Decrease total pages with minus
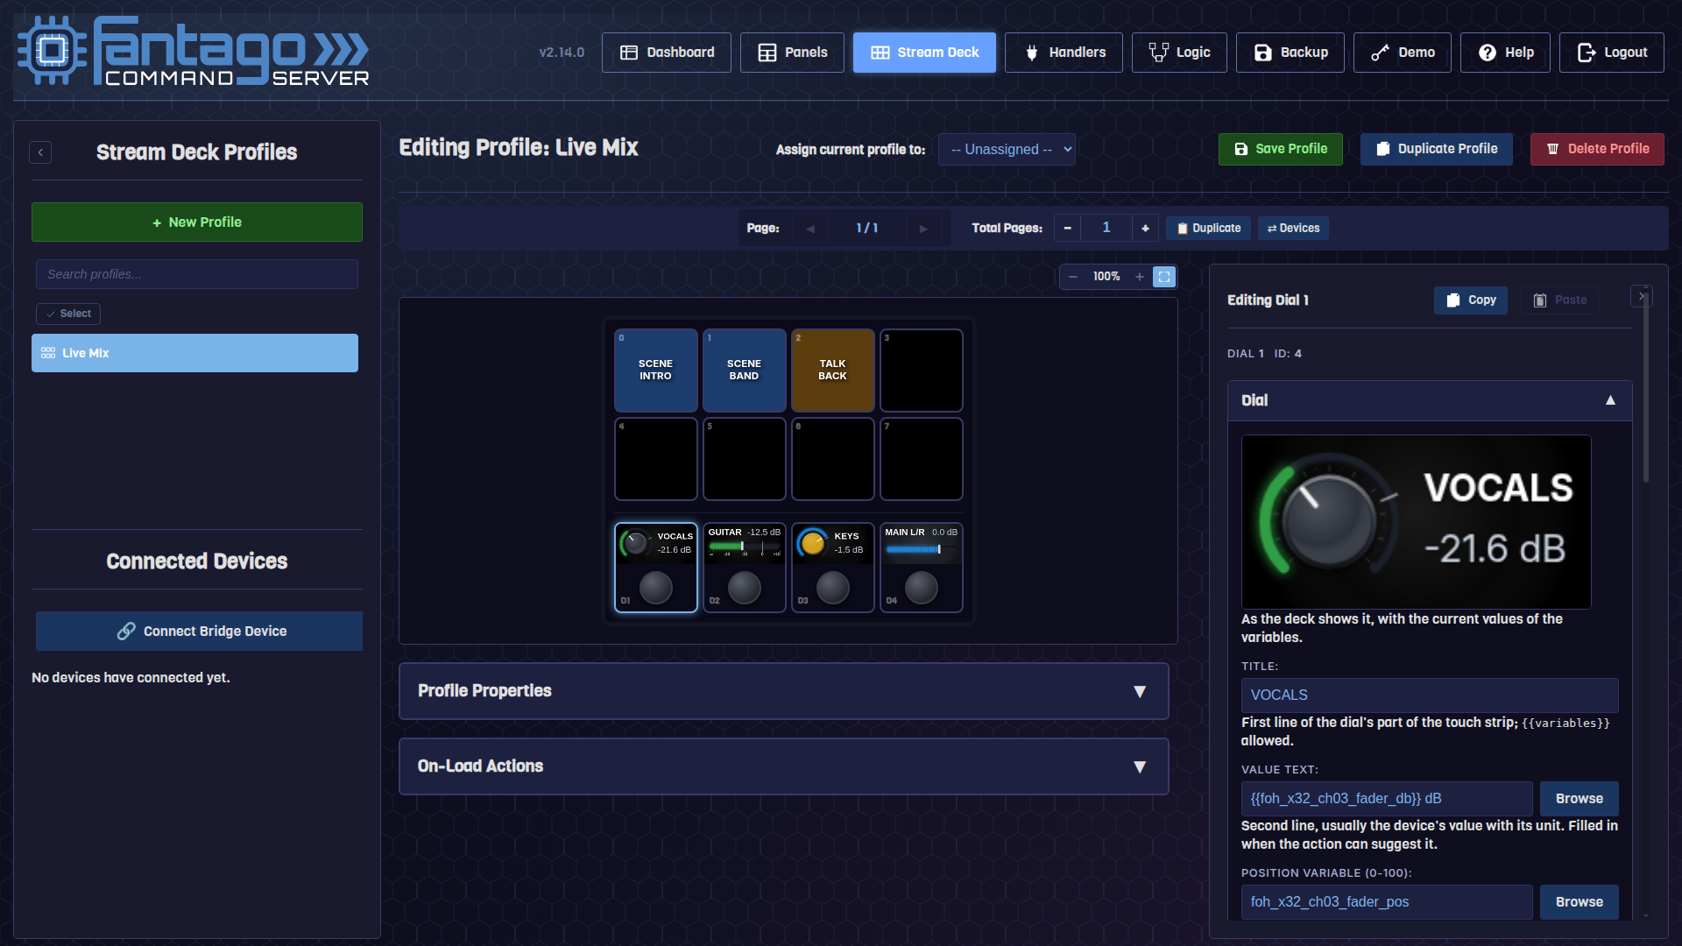The width and height of the screenshot is (1682, 946). (1067, 228)
